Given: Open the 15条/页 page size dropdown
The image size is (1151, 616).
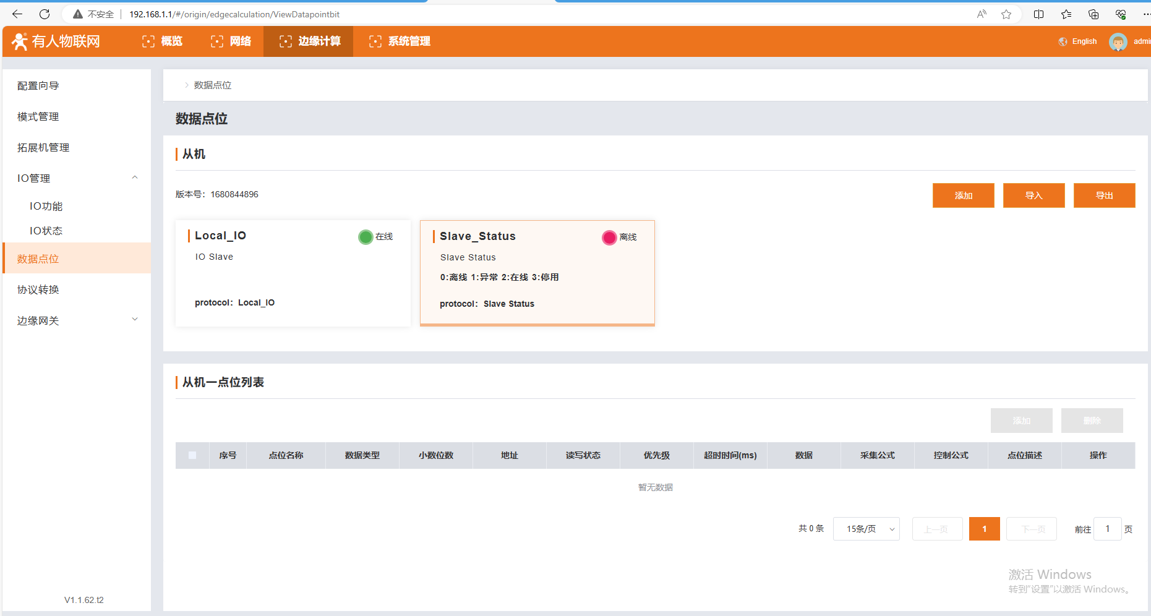Looking at the screenshot, I should (866, 529).
